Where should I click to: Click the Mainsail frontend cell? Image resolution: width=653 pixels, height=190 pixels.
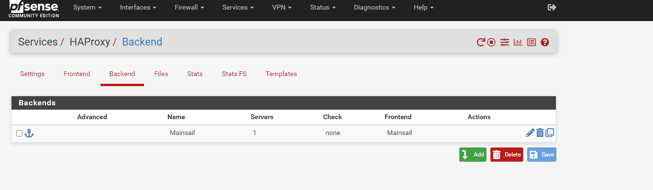[399, 133]
